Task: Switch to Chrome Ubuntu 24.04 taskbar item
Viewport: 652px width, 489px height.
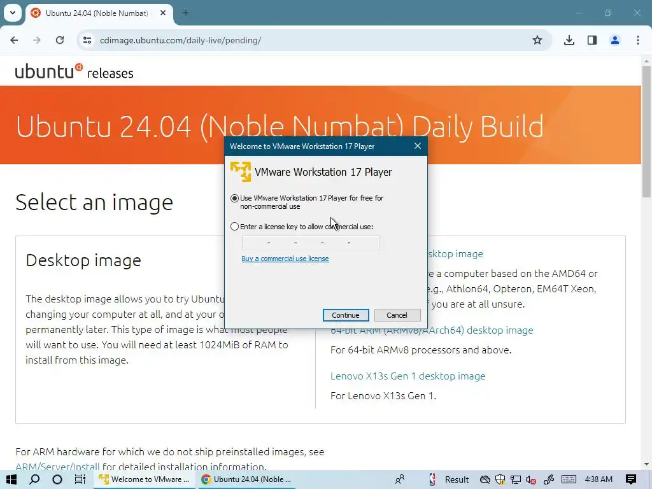Action: point(246,479)
